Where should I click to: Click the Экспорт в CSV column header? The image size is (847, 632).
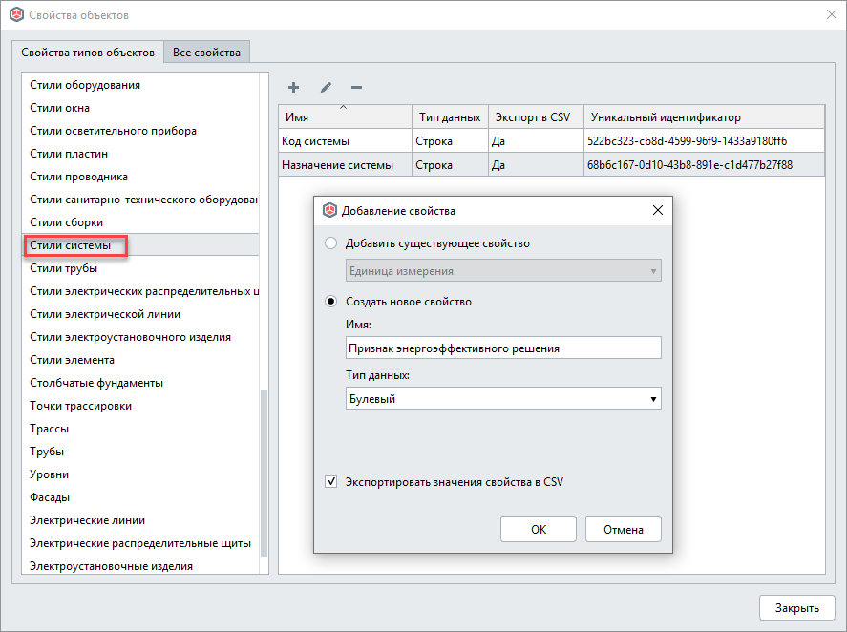click(x=536, y=116)
